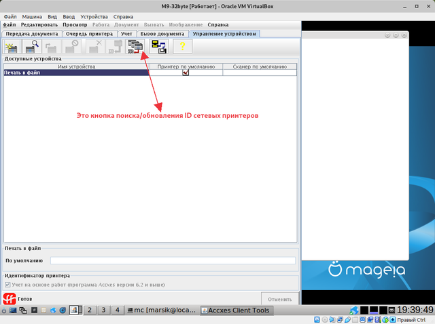This screenshot has height=324, width=435.
Task: Click the Правый Ctrl host key label
Action: click(x=411, y=320)
